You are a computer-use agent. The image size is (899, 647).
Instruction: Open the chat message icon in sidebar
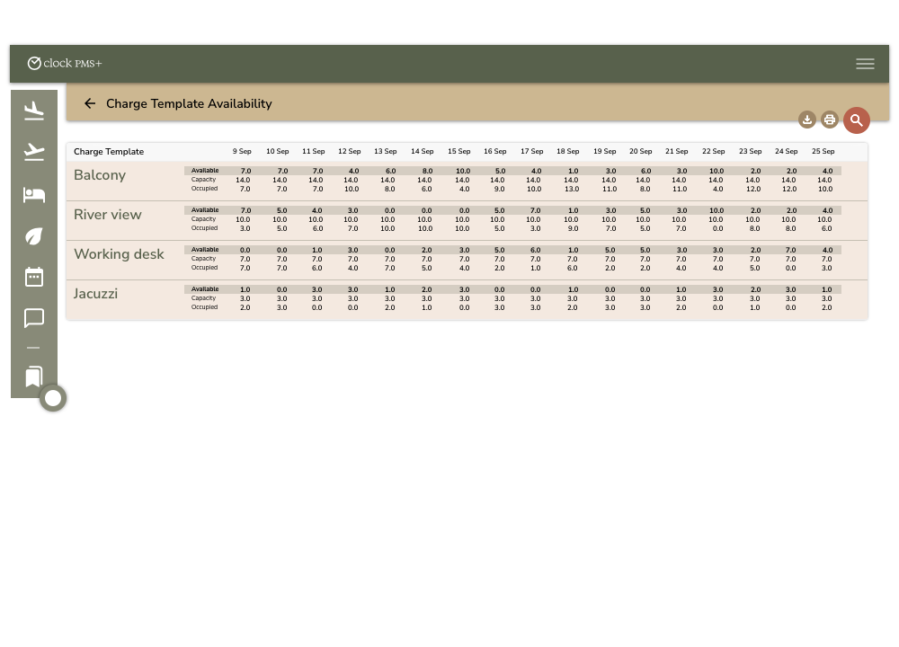coord(34,318)
